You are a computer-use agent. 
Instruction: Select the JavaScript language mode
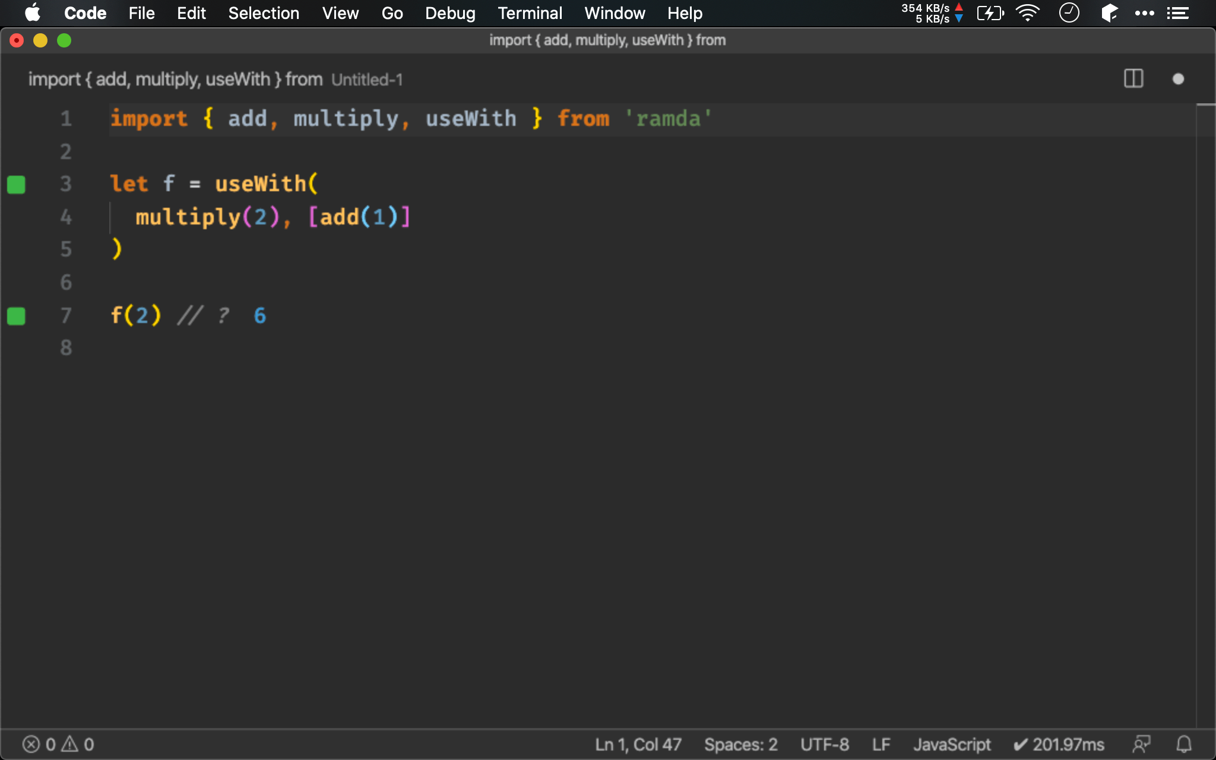click(x=952, y=744)
